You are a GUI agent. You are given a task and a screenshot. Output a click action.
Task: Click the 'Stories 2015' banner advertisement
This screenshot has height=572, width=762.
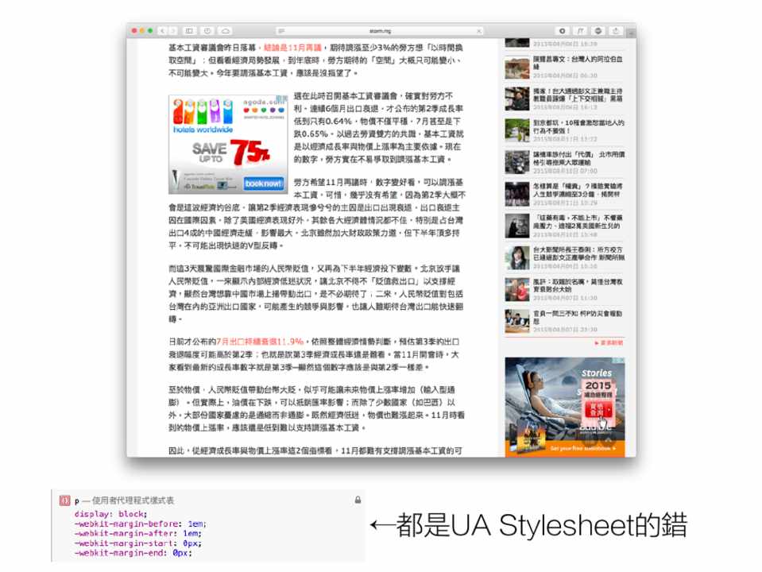coord(564,406)
